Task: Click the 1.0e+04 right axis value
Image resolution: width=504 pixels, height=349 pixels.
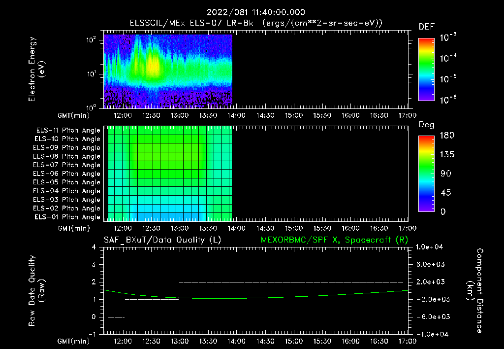Action: coord(429,247)
